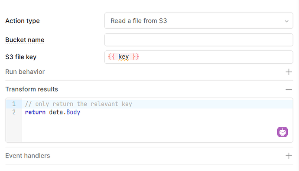The image size is (299, 171).
Task: Click the 'key' variable inside the braces
Action: pyautogui.click(x=123, y=57)
